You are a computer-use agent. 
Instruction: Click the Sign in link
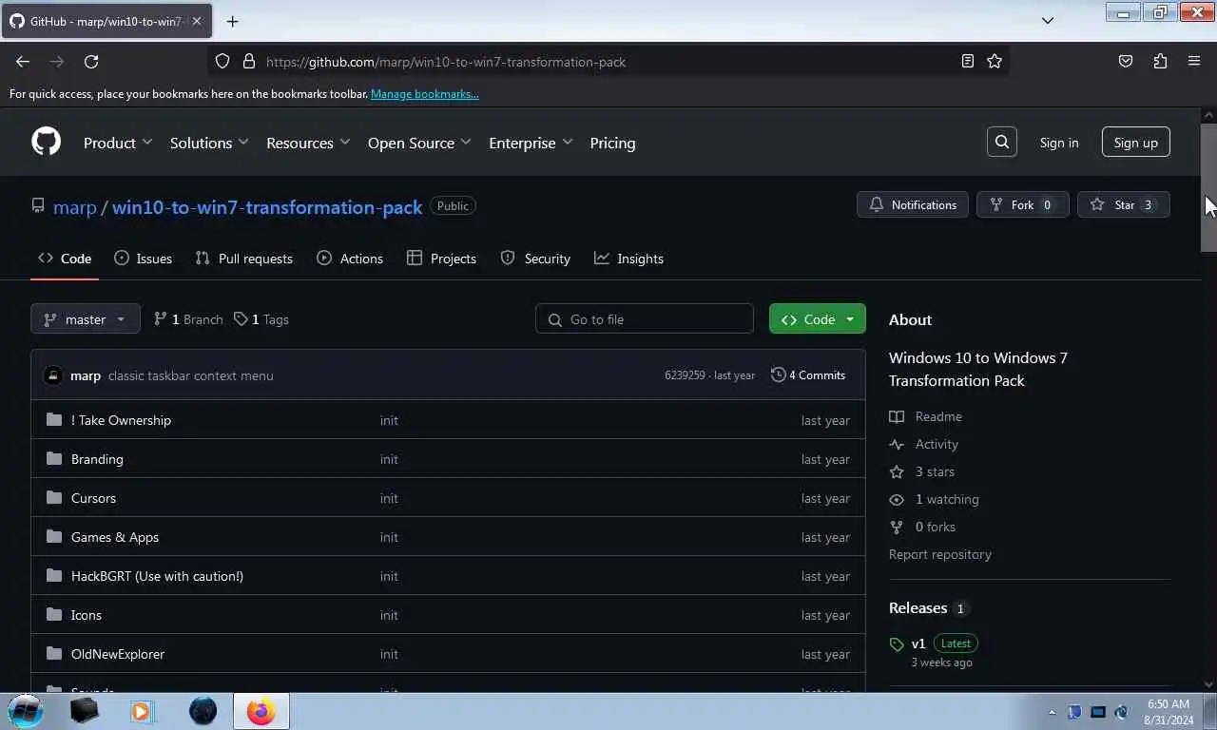point(1059,143)
